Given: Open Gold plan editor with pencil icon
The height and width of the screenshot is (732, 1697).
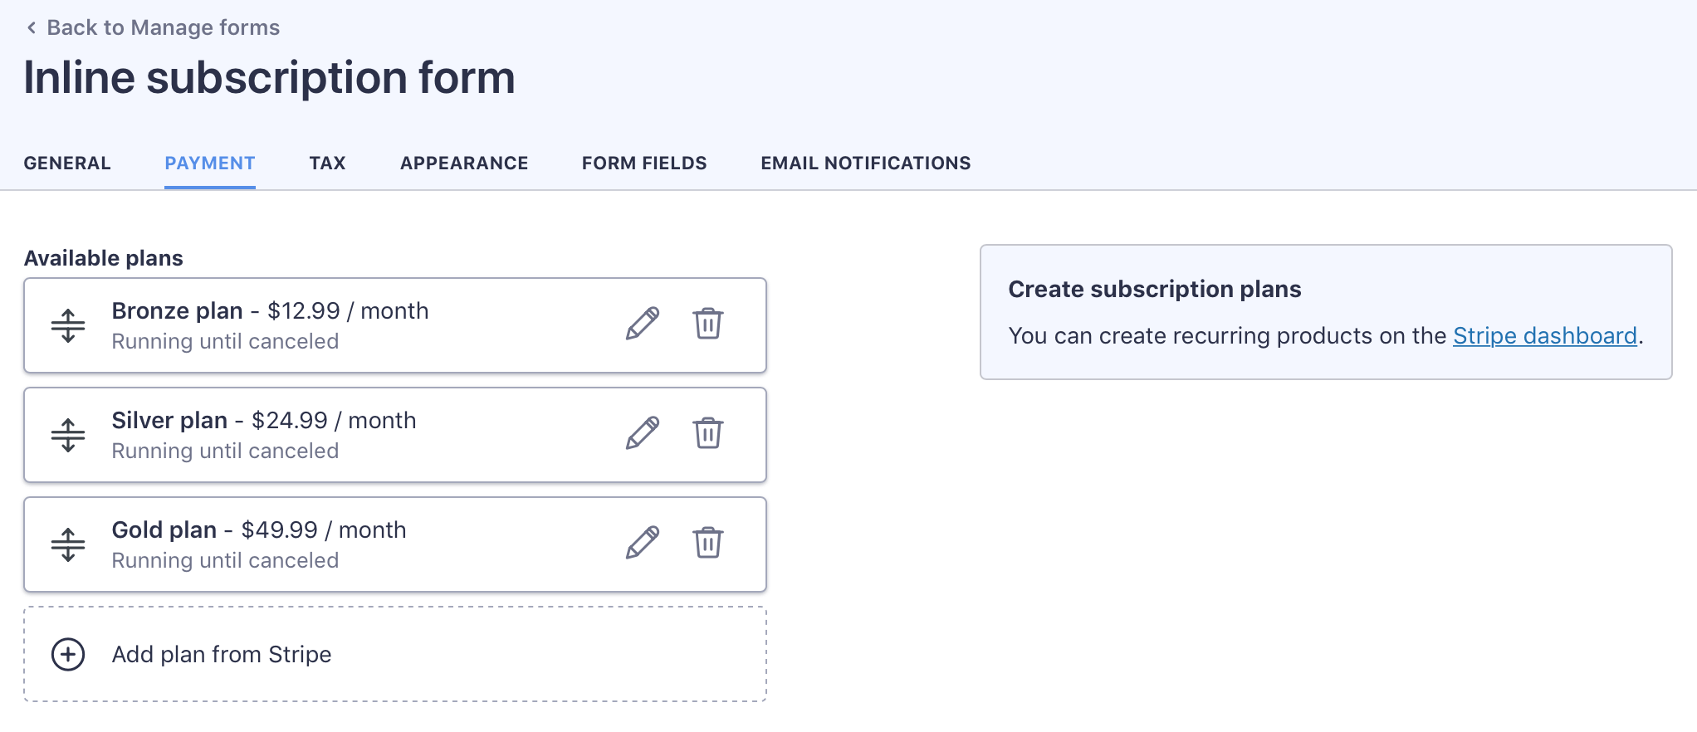Looking at the screenshot, I should [x=643, y=543].
